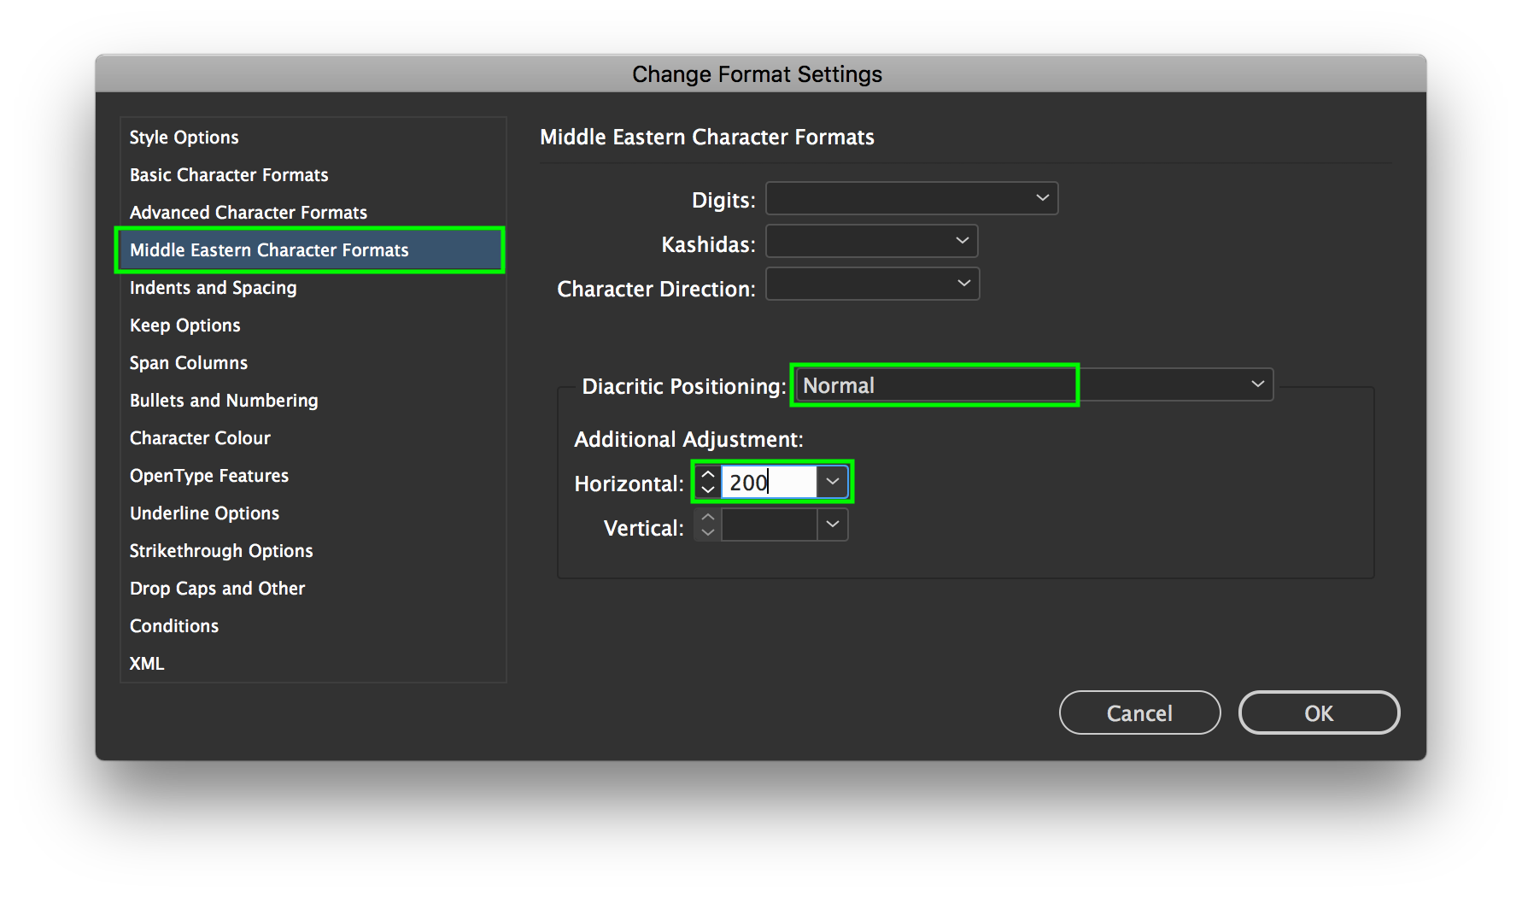Click the Horizontal value input field

pos(769,482)
